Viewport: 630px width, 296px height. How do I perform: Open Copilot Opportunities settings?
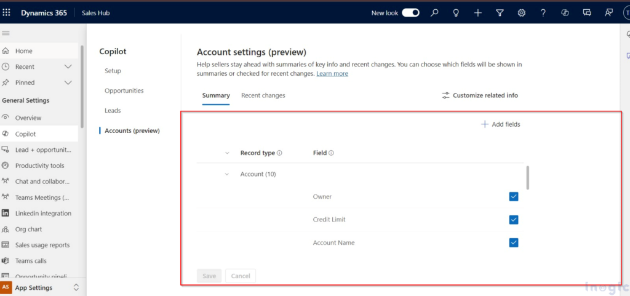point(124,90)
